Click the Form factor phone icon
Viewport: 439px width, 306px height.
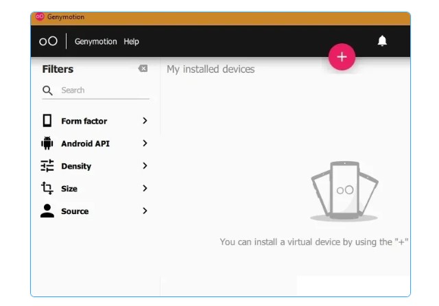click(47, 121)
